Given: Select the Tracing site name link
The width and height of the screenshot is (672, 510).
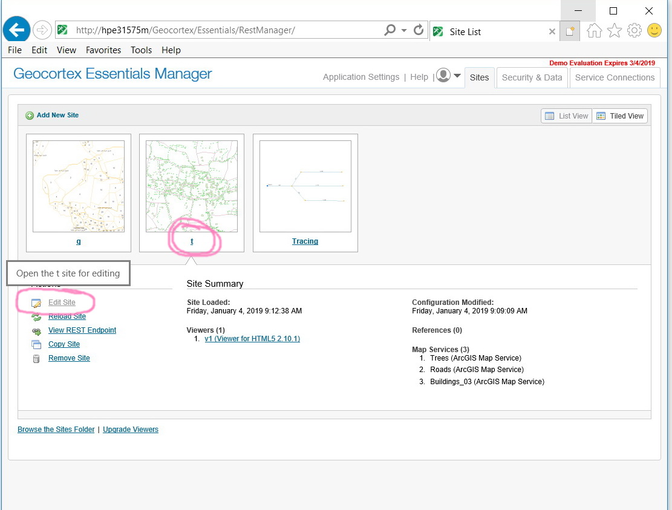Looking at the screenshot, I should [305, 241].
